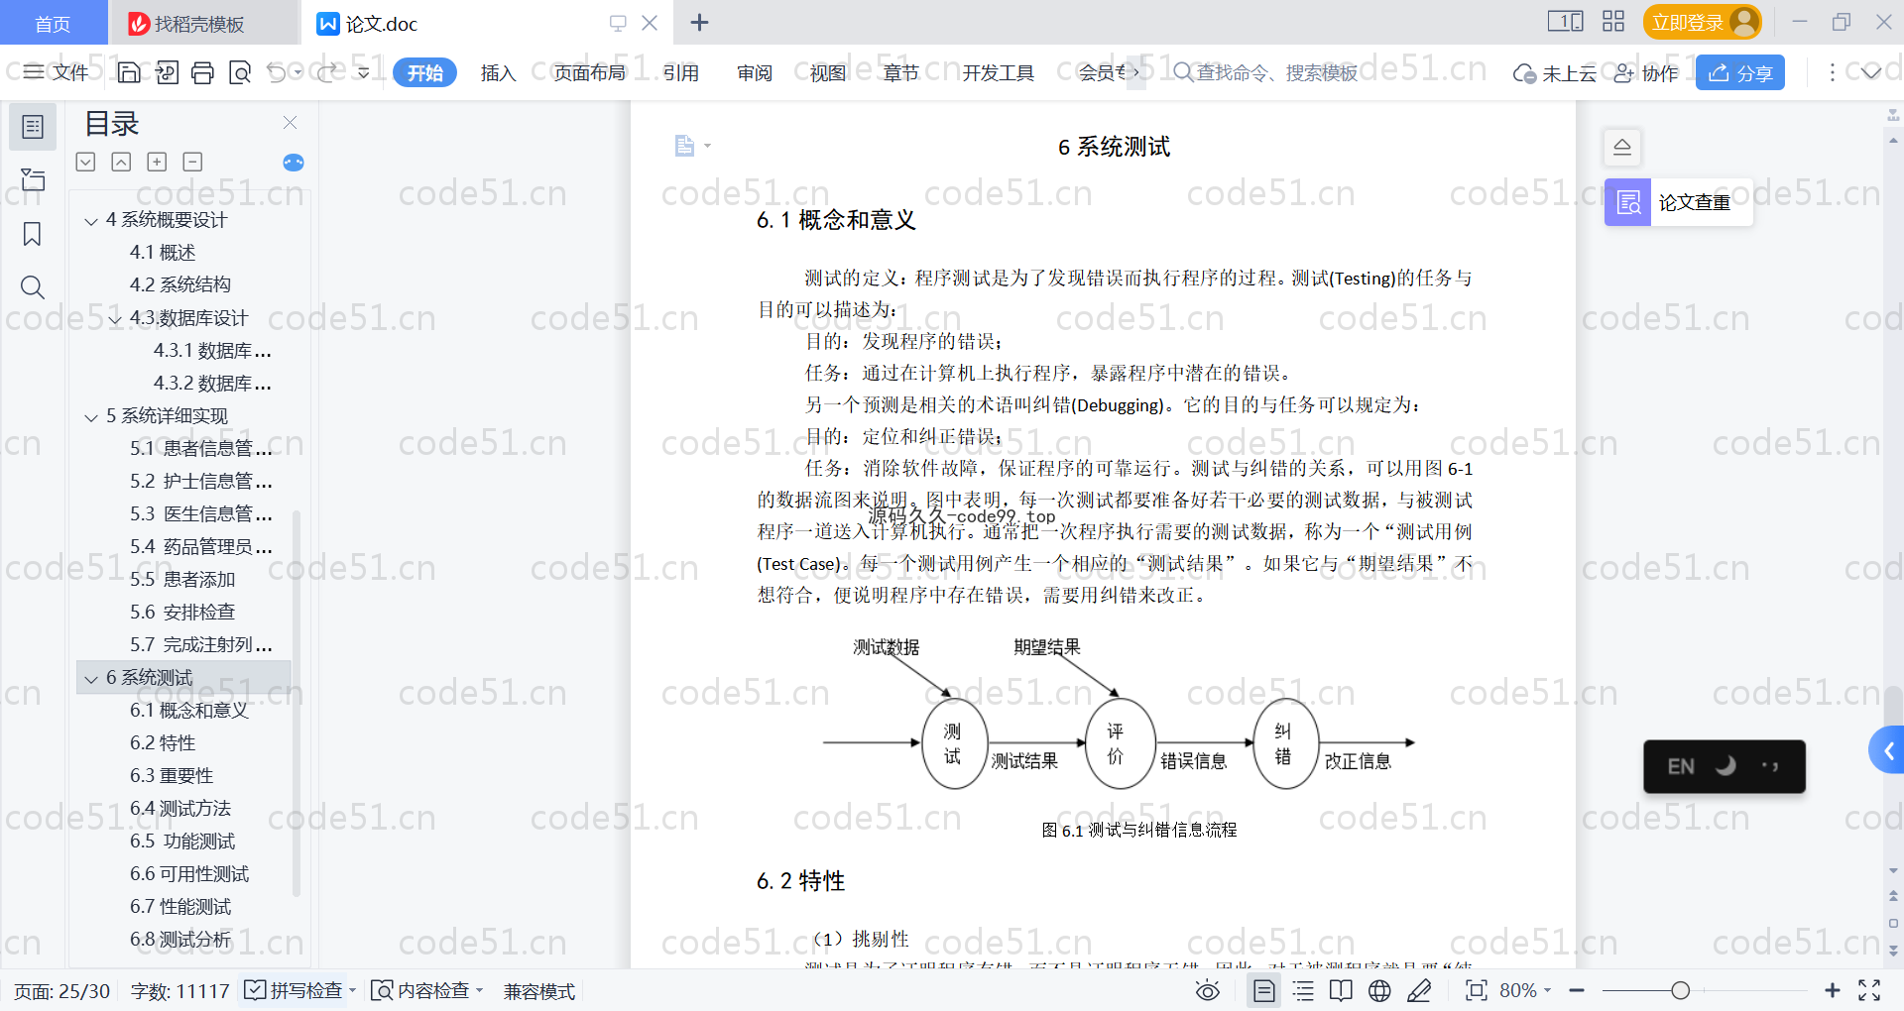Click the app grid icon at top right
The image size is (1904, 1011).
(1613, 22)
